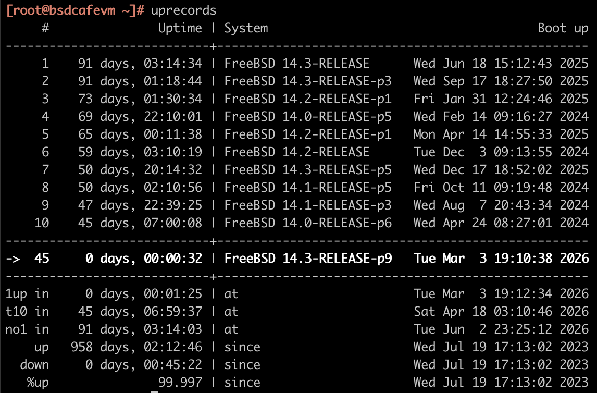Viewport: 597px width, 393px height.
Task: Click the bold FreeBSD 14.3-RELEASE-p9 current entry
Action: [307, 259]
